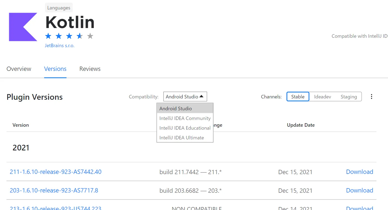Choose IntelliJ IDEA Ultimate from dropdown
Viewport: 388px width, 210px height.
(x=182, y=138)
